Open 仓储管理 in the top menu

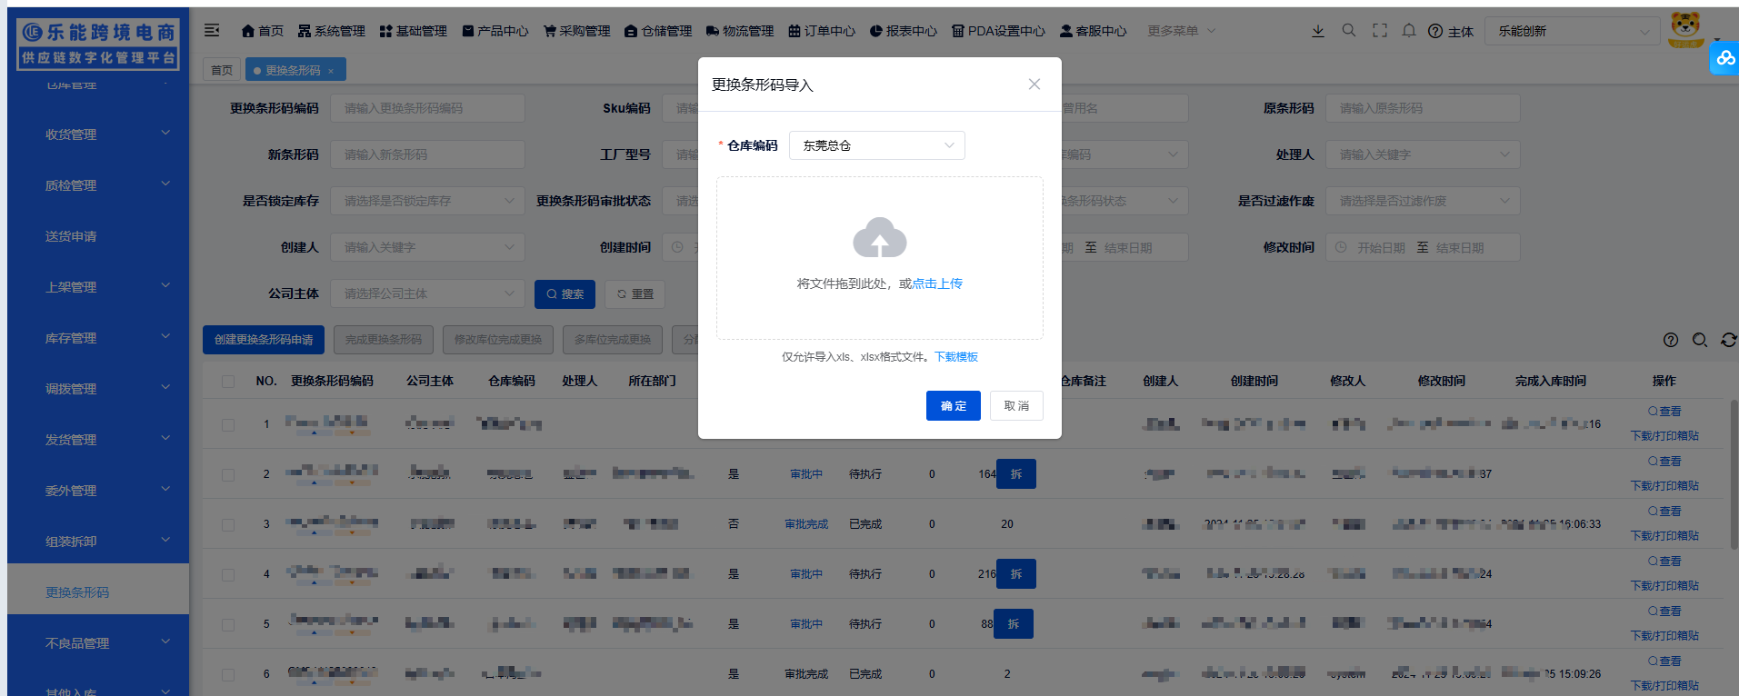(659, 31)
